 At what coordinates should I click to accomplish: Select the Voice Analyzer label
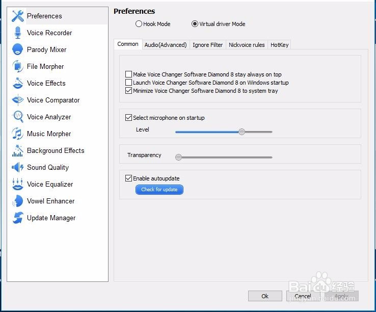[49, 117]
